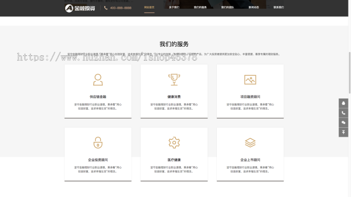Screen dimensions: 351x197
Task: Open the 医疗健康 service title
Action: click(174, 160)
